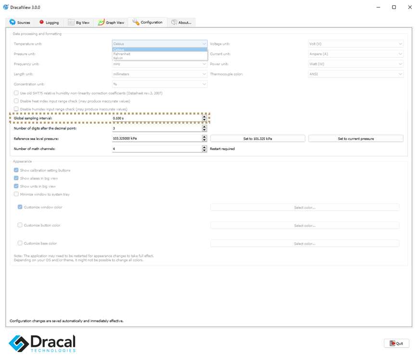The image size is (418, 356).
Task: Select color for base customization
Action: pyautogui.click(x=304, y=244)
